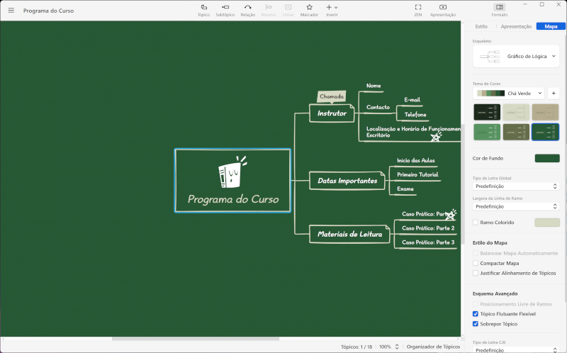The image size is (567, 353).
Task: Switch to the Estilo tab
Action: point(481,26)
